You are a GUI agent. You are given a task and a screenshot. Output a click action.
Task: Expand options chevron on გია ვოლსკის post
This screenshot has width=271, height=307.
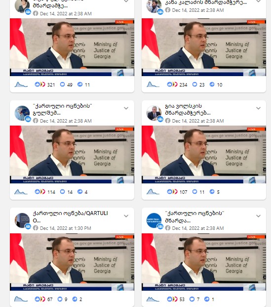tap(258, 108)
